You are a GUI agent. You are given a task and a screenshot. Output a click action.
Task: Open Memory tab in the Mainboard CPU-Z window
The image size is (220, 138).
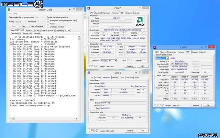point(115,77)
